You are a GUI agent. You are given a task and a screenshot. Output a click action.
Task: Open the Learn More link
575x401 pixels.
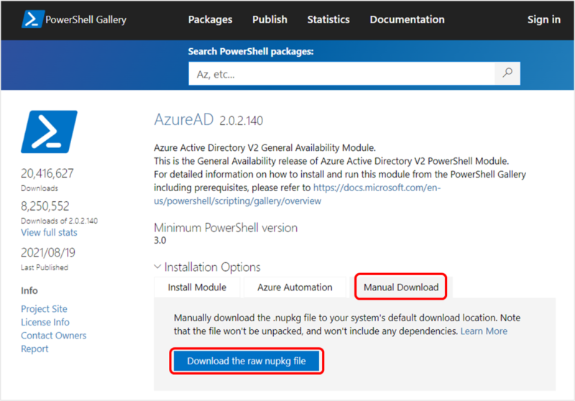click(484, 331)
